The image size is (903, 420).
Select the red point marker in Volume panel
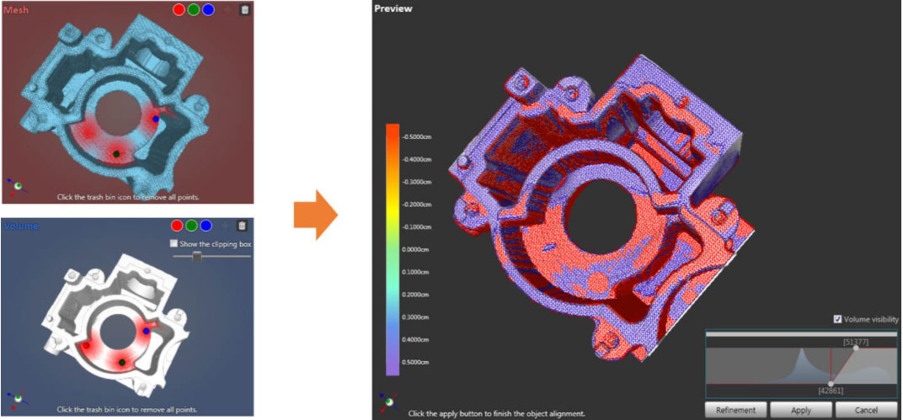[177, 226]
